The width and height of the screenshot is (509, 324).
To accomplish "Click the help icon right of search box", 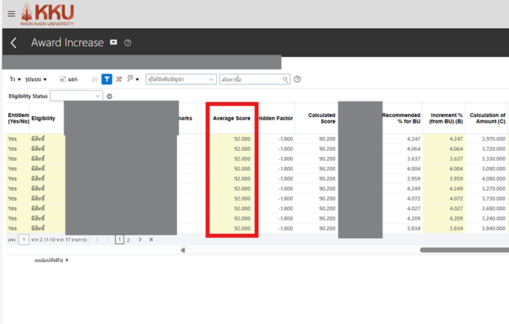I will tap(297, 79).
